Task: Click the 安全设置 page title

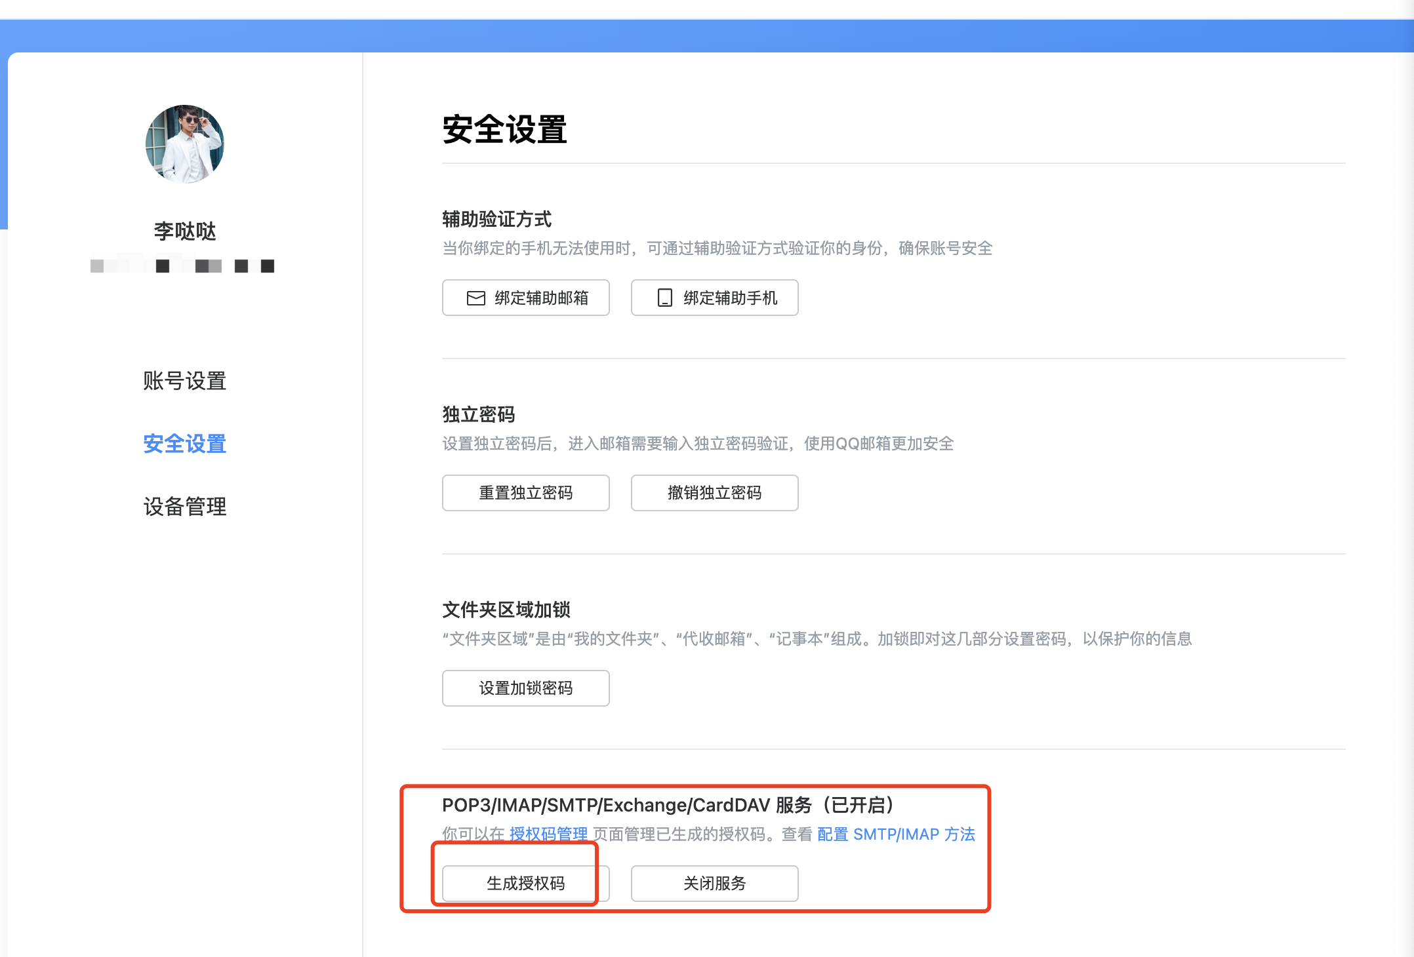Action: (504, 129)
